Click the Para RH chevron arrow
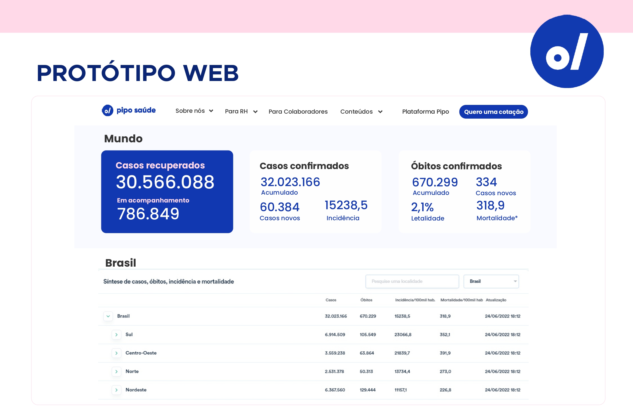This screenshot has width=633, height=414. tap(255, 112)
